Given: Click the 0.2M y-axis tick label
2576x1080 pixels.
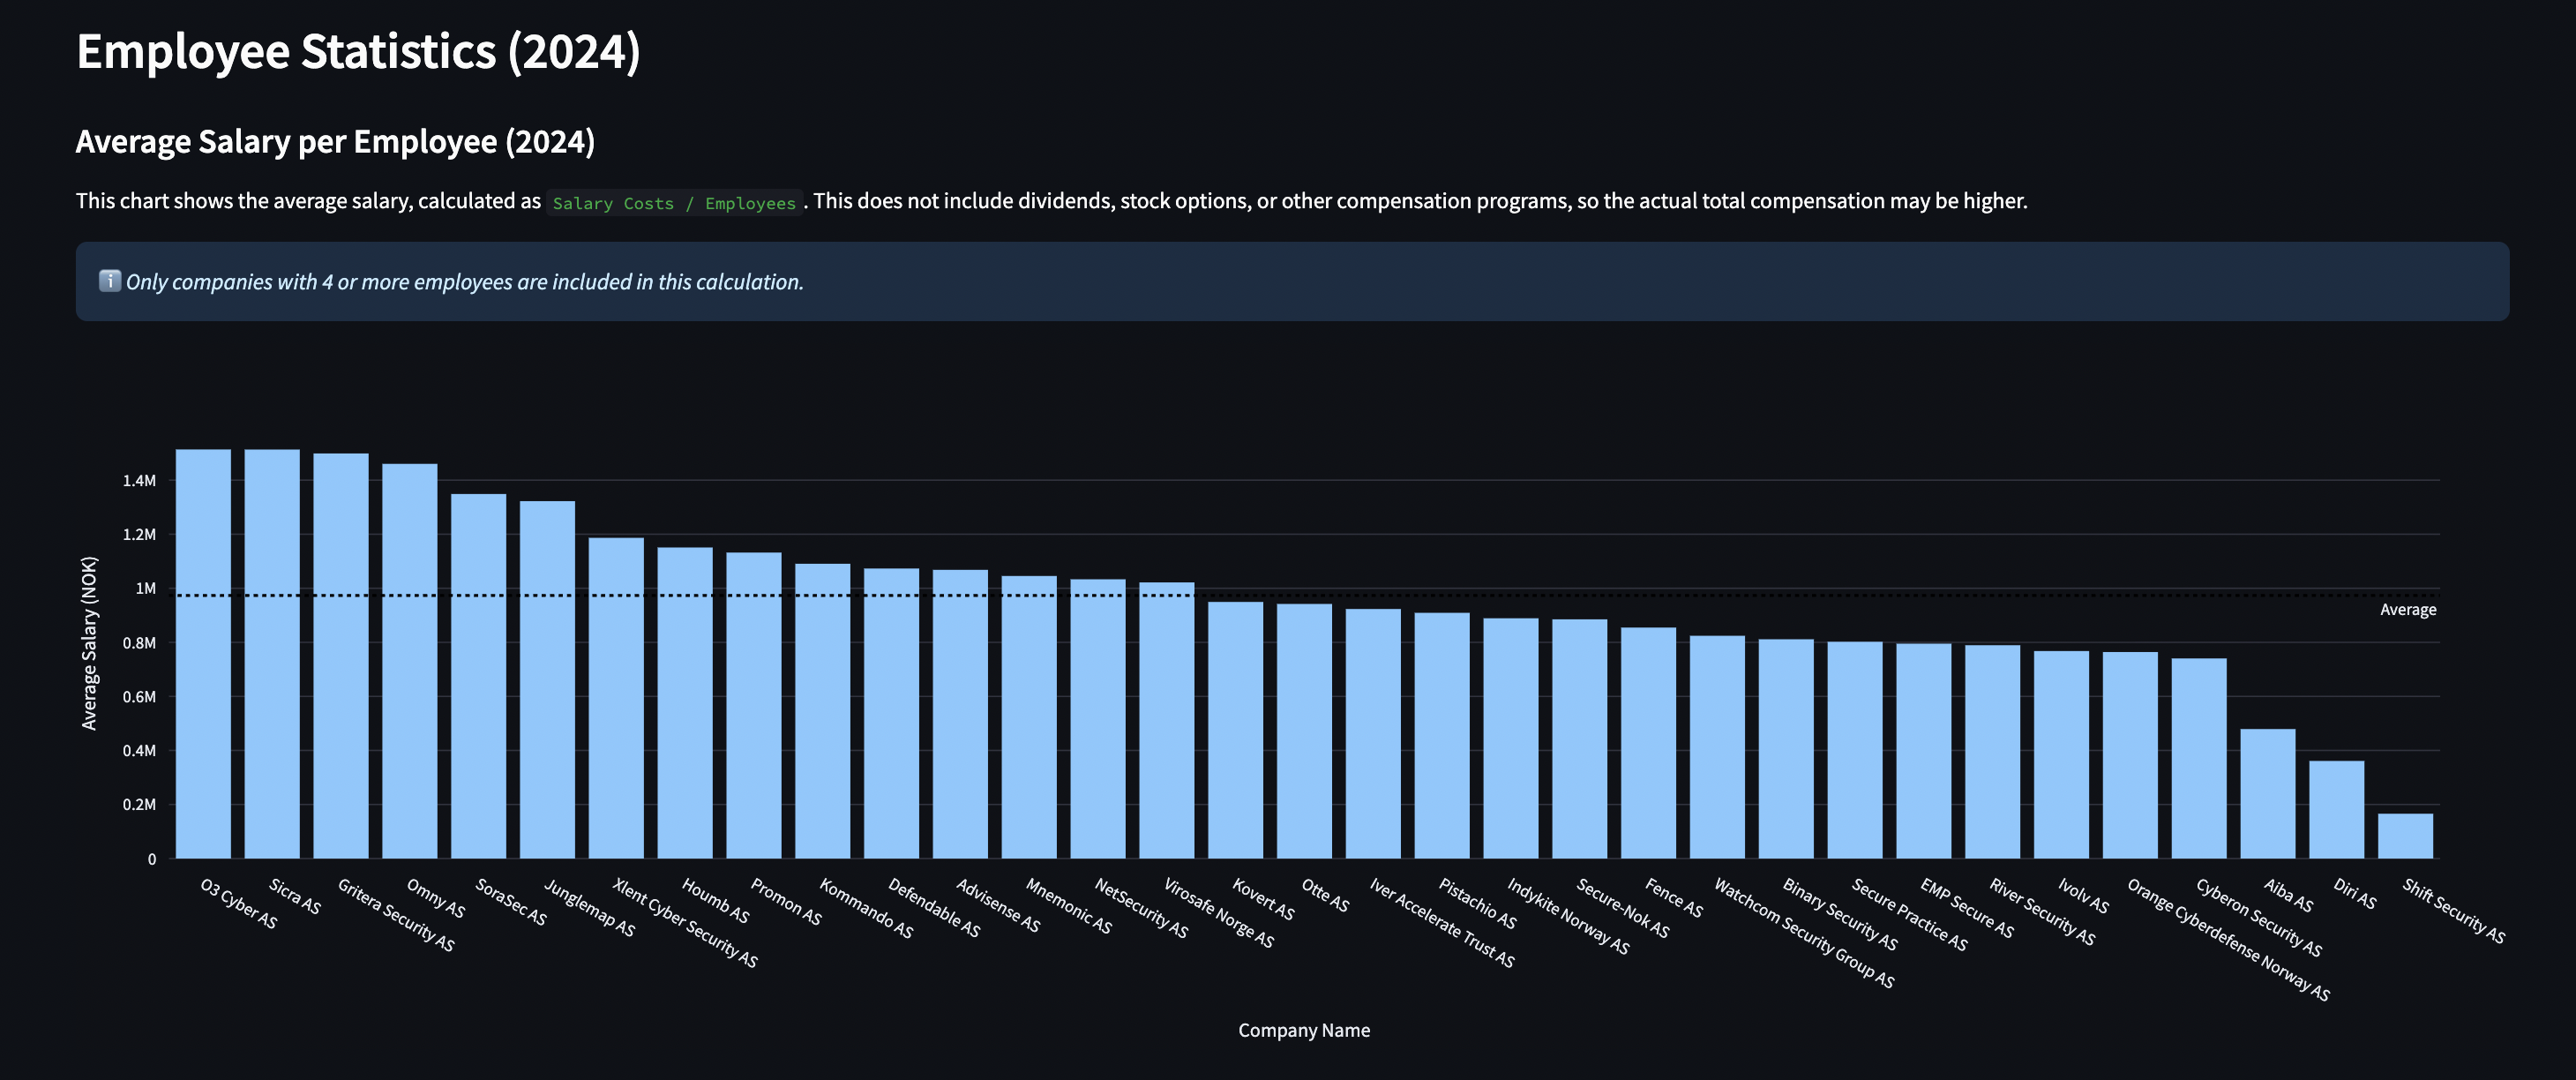Looking at the screenshot, I should click(139, 805).
